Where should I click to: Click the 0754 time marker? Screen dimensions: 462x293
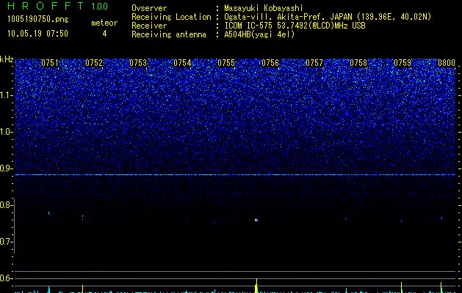182,63
